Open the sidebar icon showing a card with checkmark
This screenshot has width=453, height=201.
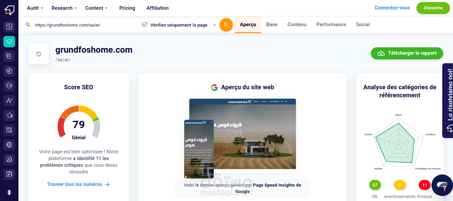[9, 130]
